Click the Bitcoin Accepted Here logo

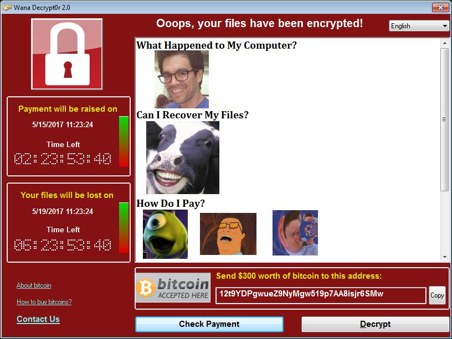tap(173, 288)
